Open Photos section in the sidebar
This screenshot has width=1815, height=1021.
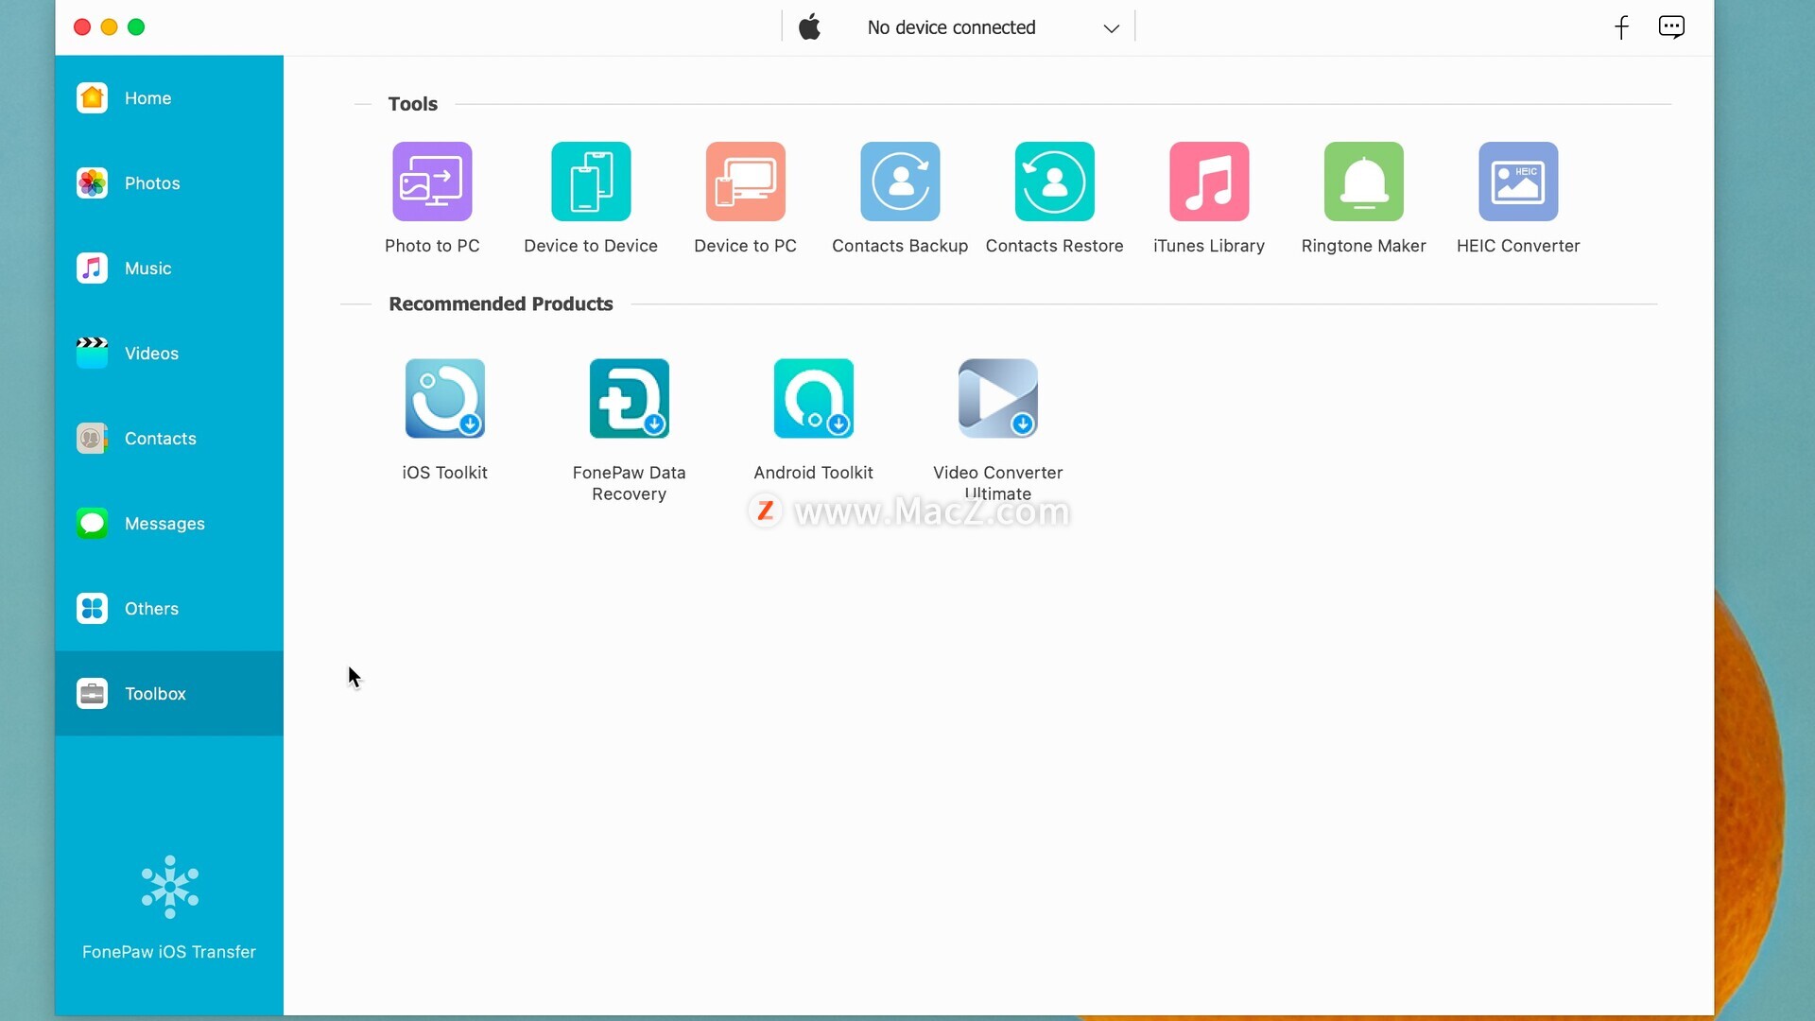pos(169,183)
